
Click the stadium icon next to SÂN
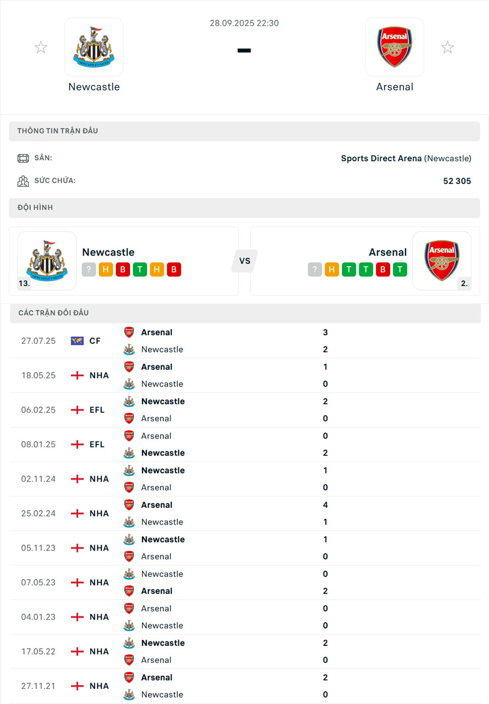pyautogui.click(x=23, y=158)
